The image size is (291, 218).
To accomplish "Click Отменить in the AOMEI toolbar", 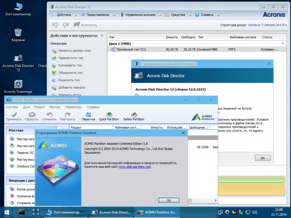I will (49, 116).
